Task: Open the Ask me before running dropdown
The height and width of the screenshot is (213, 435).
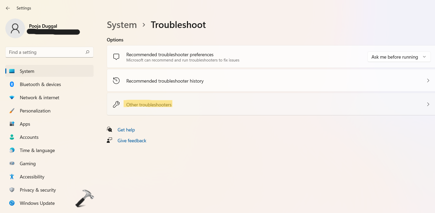Action: coord(399,57)
